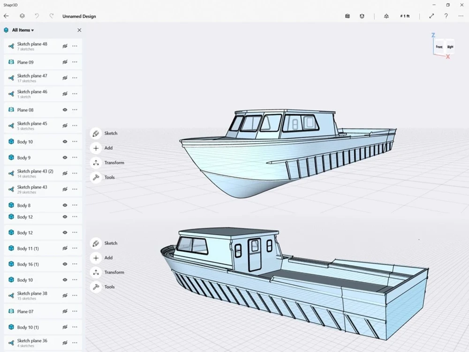Click the back navigation arrow
The image size is (469, 352).
point(6,16)
